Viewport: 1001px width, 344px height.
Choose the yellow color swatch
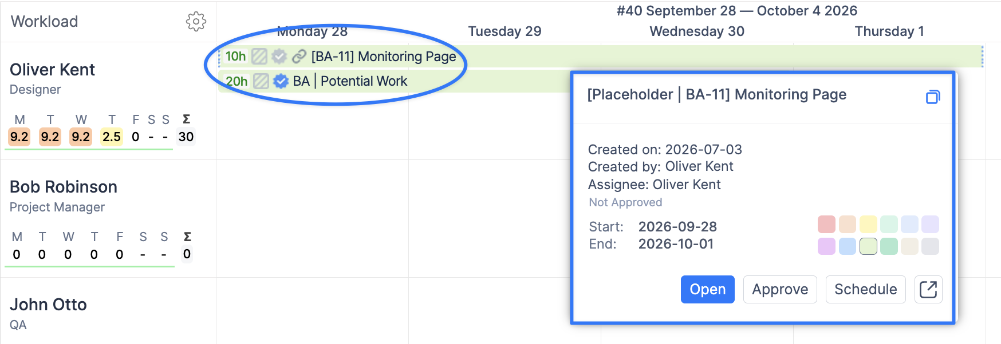click(868, 224)
